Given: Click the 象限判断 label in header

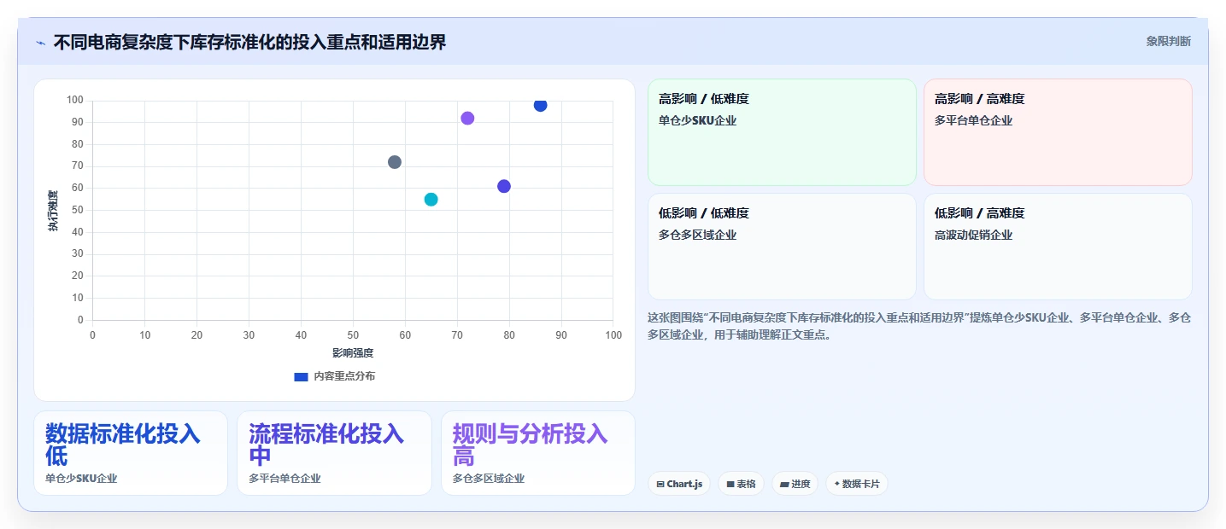Looking at the screenshot, I should (x=1168, y=41).
